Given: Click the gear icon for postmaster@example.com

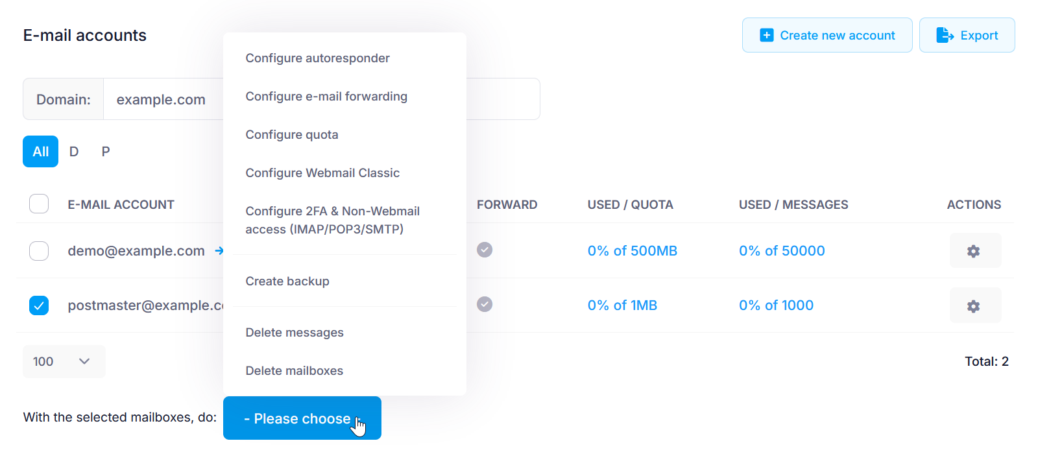Looking at the screenshot, I should pyautogui.click(x=974, y=306).
